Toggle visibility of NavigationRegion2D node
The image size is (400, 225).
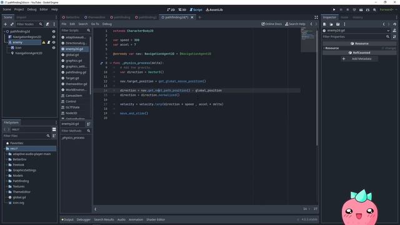[x=54, y=37]
